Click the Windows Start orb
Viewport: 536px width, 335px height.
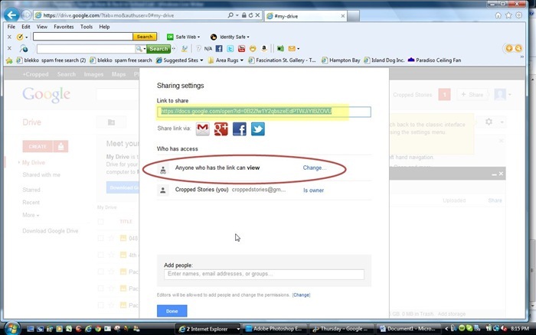12,329
